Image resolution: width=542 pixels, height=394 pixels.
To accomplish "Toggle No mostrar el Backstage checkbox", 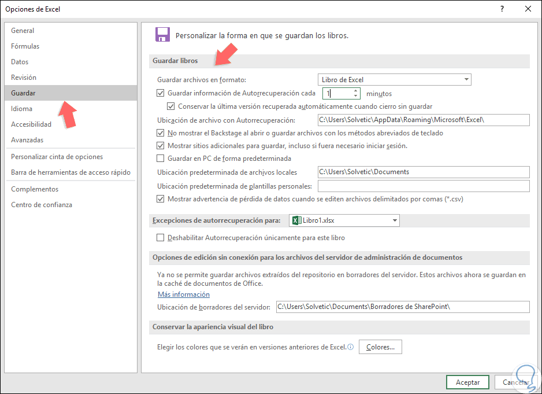I will click(x=161, y=133).
